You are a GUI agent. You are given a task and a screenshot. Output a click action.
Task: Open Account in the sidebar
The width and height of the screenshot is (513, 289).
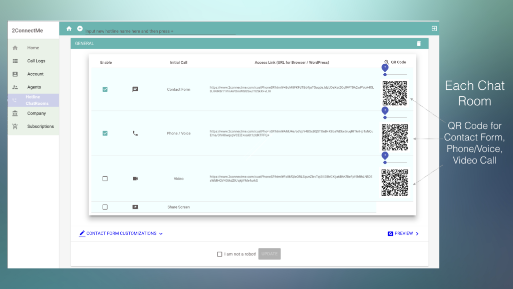(x=33, y=74)
